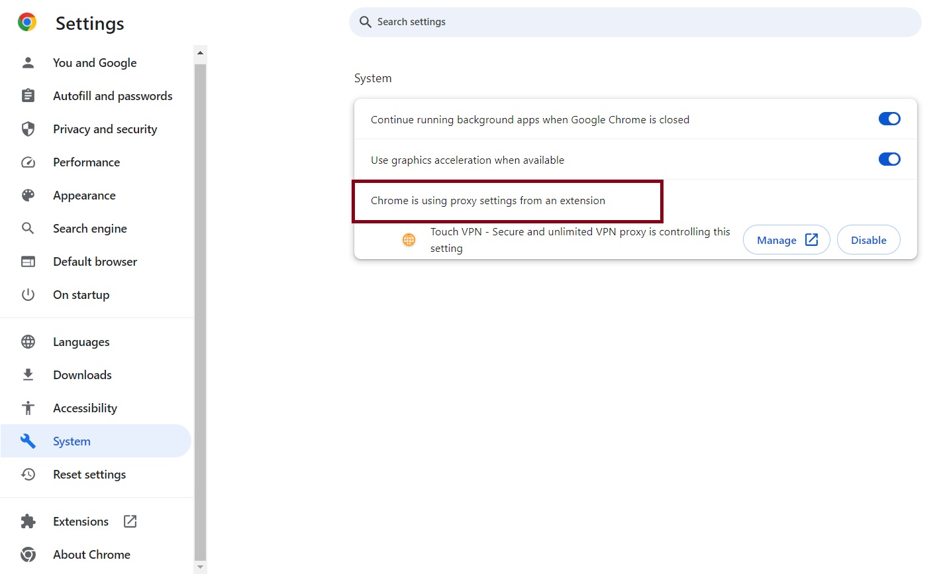Open Reset settings page

pos(89,475)
